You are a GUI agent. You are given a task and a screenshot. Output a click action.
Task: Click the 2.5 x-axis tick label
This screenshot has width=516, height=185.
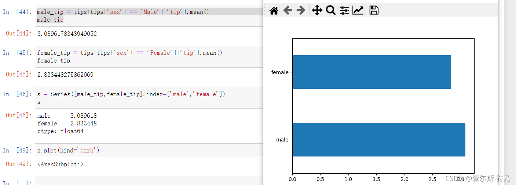(432, 180)
